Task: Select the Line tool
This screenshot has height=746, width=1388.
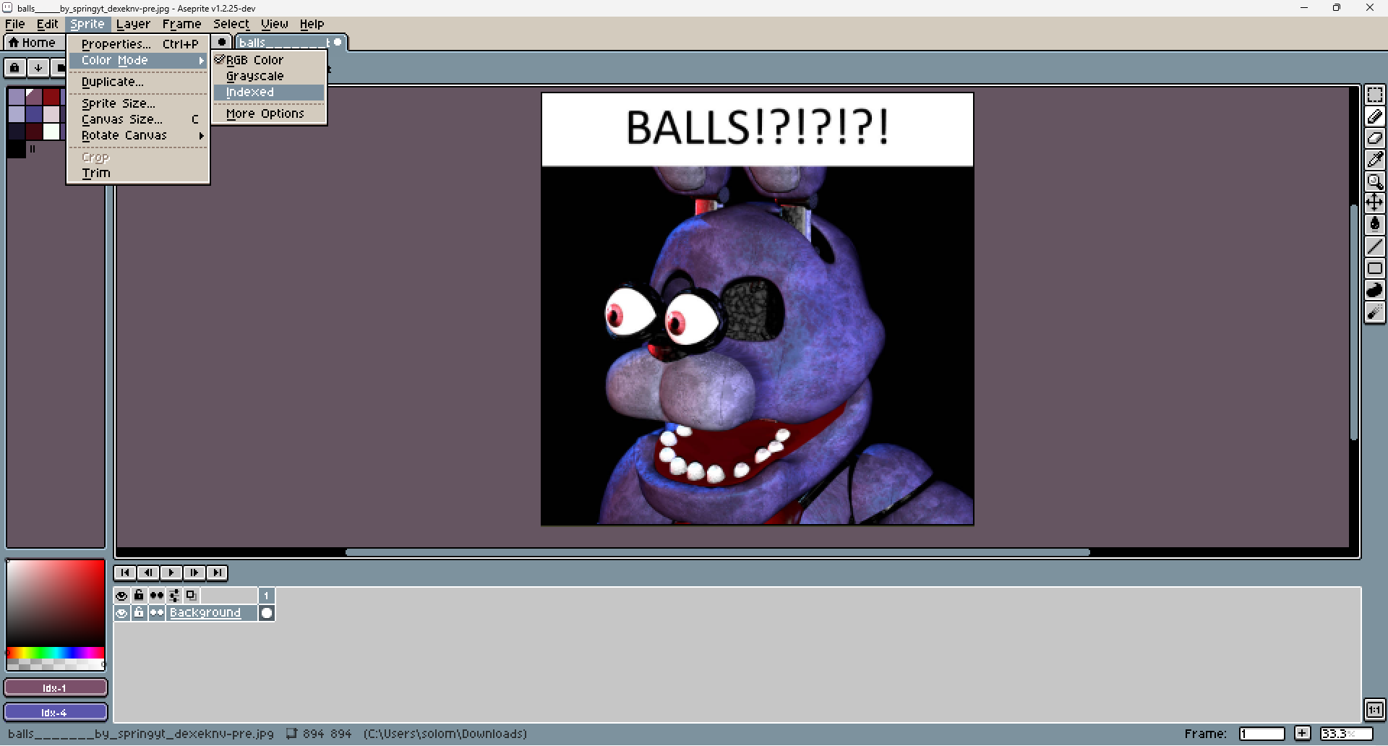Action: pos(1374,246)
